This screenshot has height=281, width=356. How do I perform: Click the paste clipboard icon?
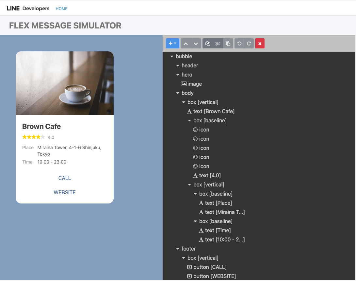pyautogui.click(x=228, y=44)
